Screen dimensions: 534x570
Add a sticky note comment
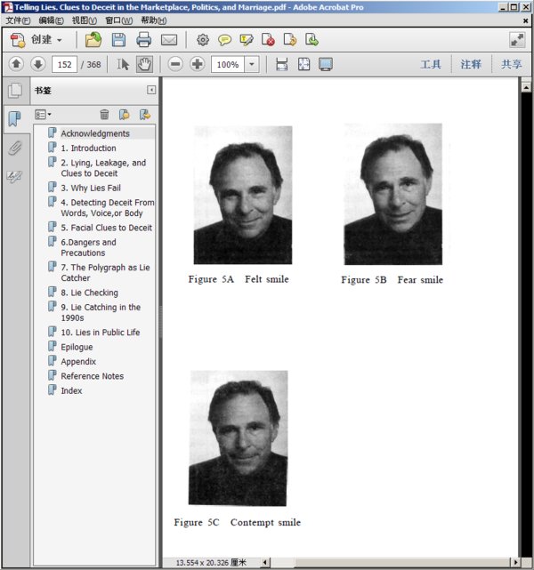tap(224, 40)
